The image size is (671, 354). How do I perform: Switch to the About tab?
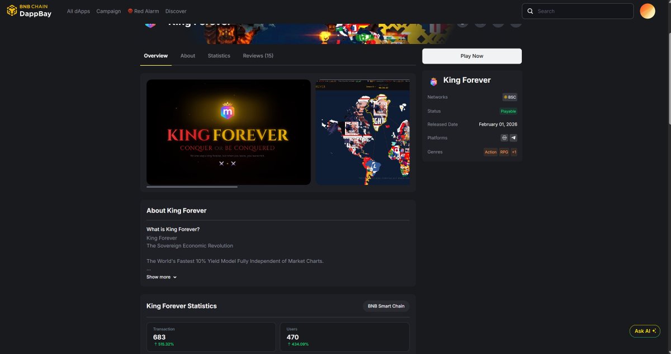(x=188, y=56)
